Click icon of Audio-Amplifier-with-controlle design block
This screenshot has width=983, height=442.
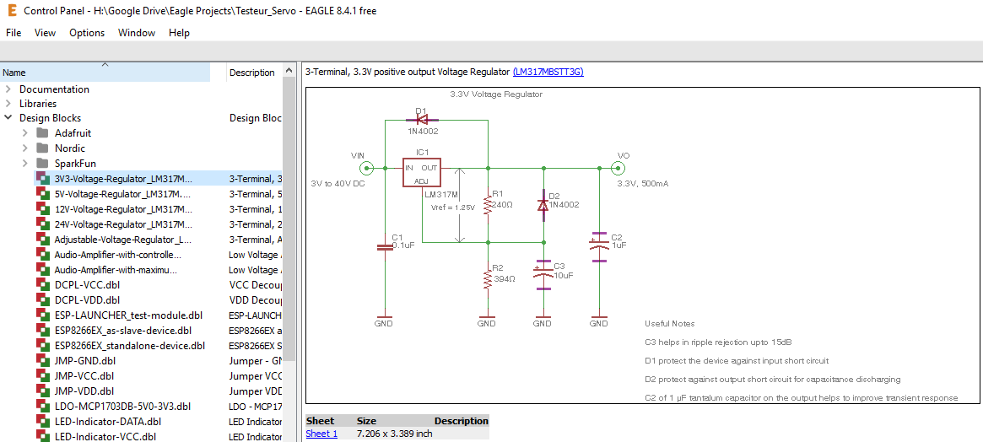tap(43, 255)
